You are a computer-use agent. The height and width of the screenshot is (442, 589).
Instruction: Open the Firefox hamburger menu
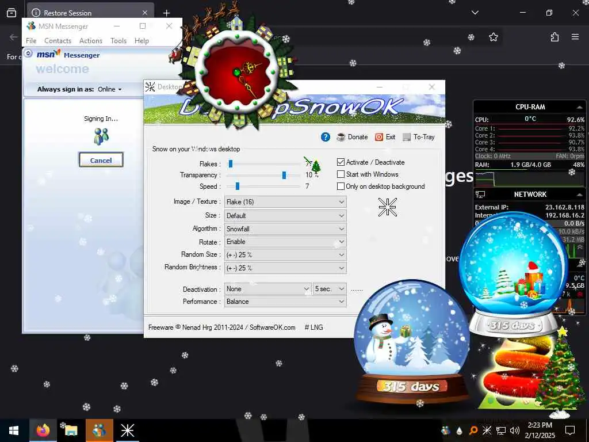pos(575,37)
